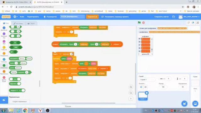Open the Tutorials menu item
The height and width of the screenshot is (113, 201).
click(50, 17)
